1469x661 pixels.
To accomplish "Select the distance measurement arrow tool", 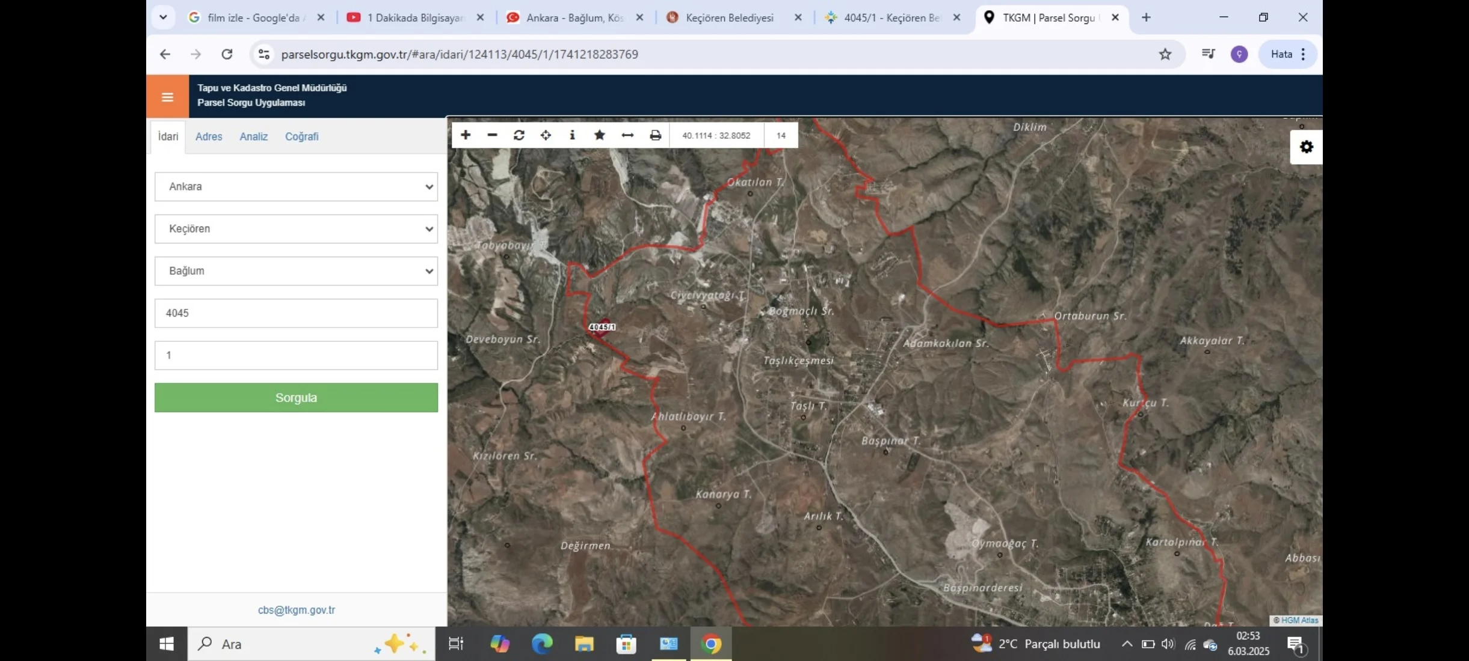I will [627, 135].
